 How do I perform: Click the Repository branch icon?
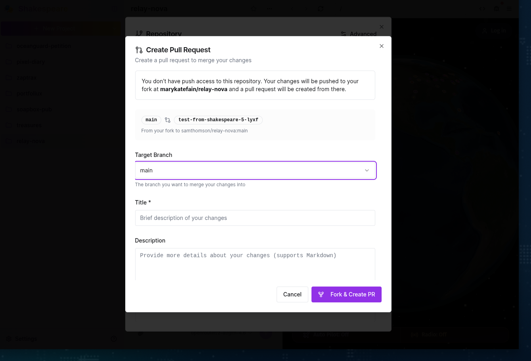(x=139, y=34)
